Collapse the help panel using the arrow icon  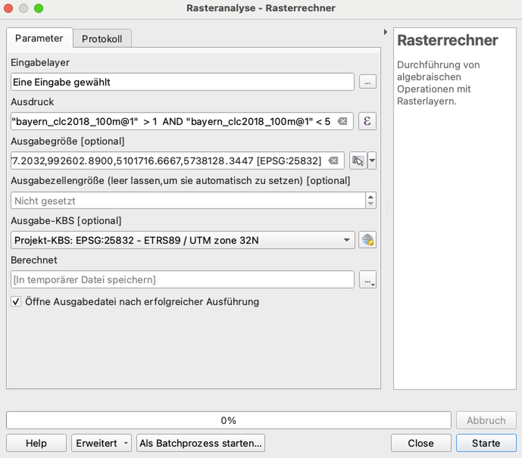(385, 31)
